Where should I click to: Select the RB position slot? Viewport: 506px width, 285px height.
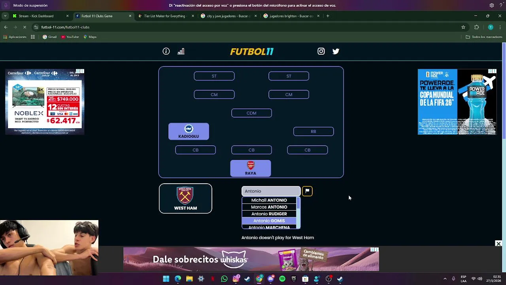313,131
